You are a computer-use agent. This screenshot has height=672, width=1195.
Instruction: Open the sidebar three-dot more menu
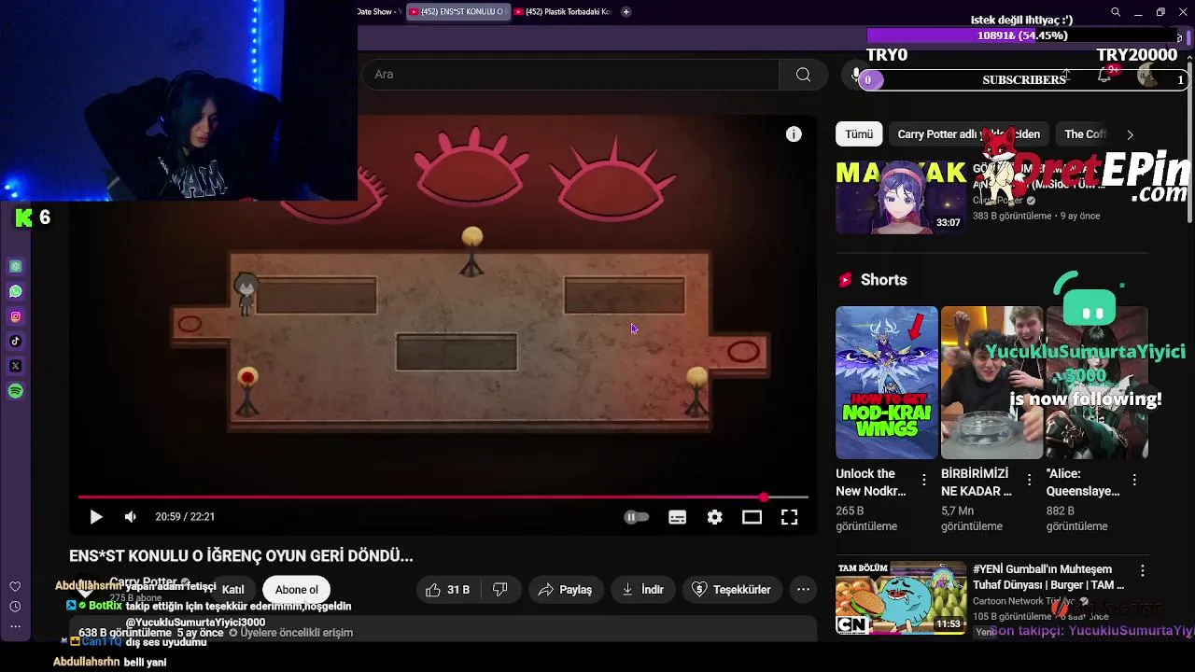click(15, 626)
